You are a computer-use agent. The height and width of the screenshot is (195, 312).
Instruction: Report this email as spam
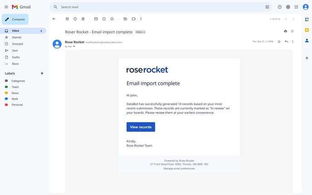(x=75, y=19)
